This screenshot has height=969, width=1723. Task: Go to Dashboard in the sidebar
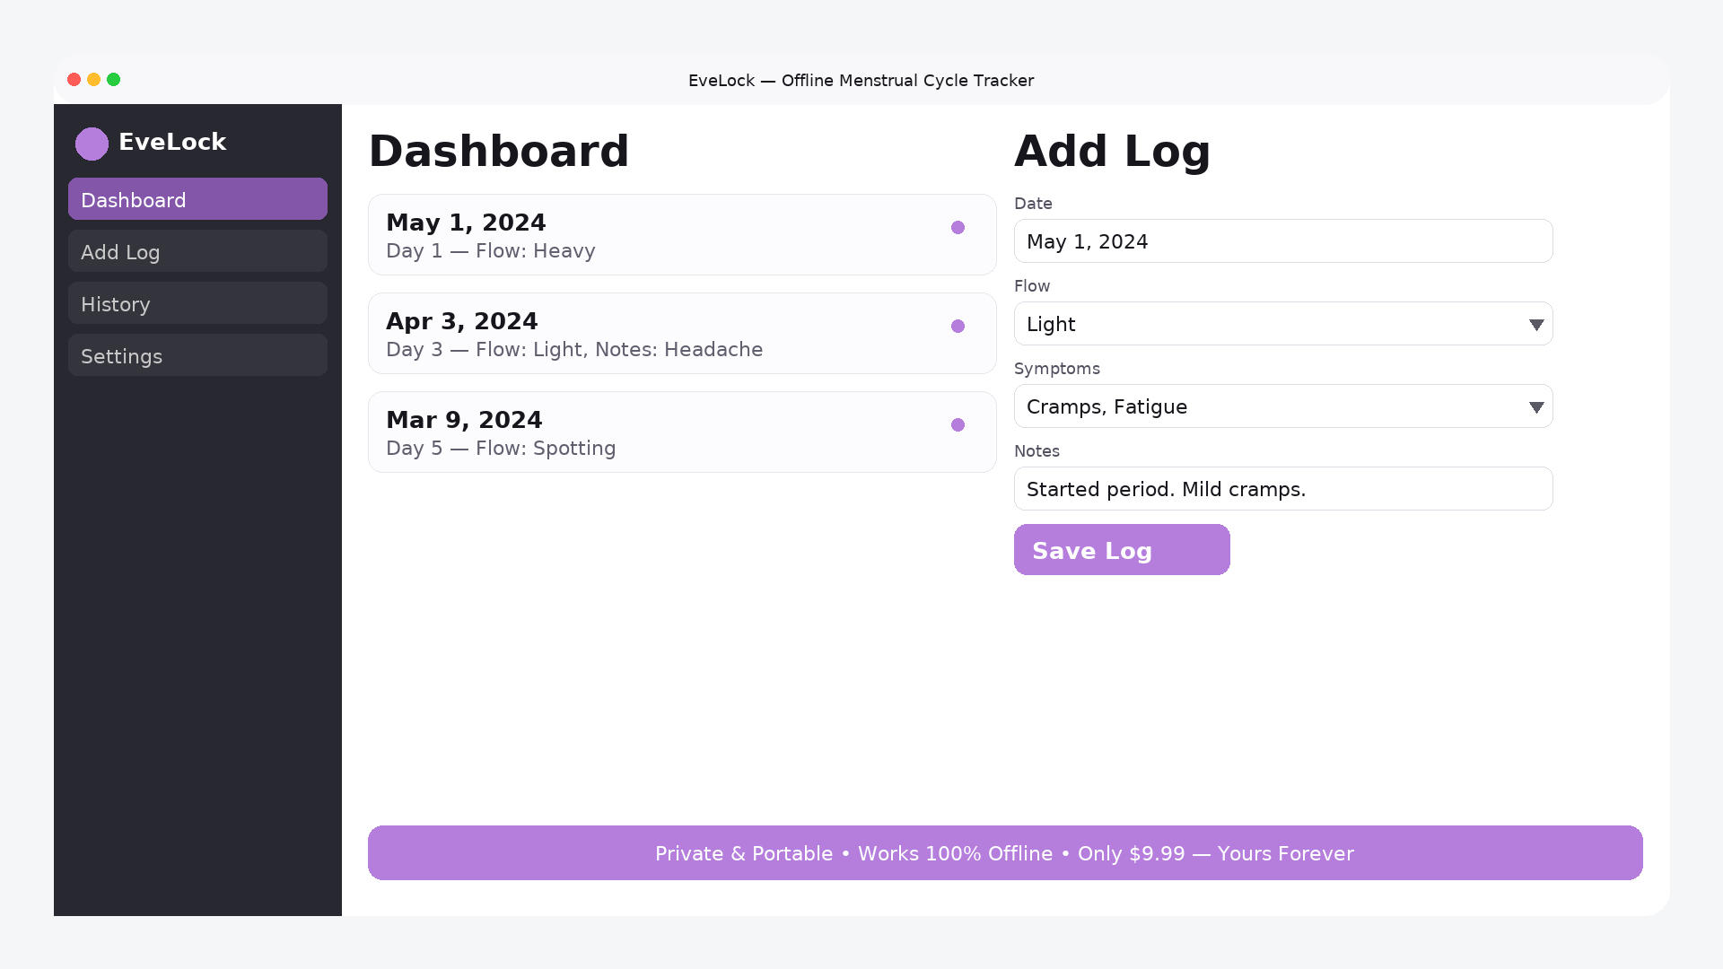coord(197,199)
